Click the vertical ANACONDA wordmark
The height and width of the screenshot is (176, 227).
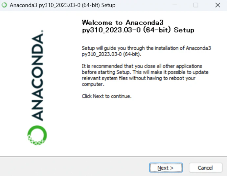tap(37, 77)
